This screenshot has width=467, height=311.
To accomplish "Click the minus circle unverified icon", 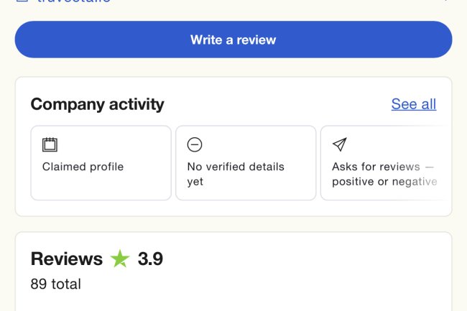I will pyautogui.click(x=194, y=144).
